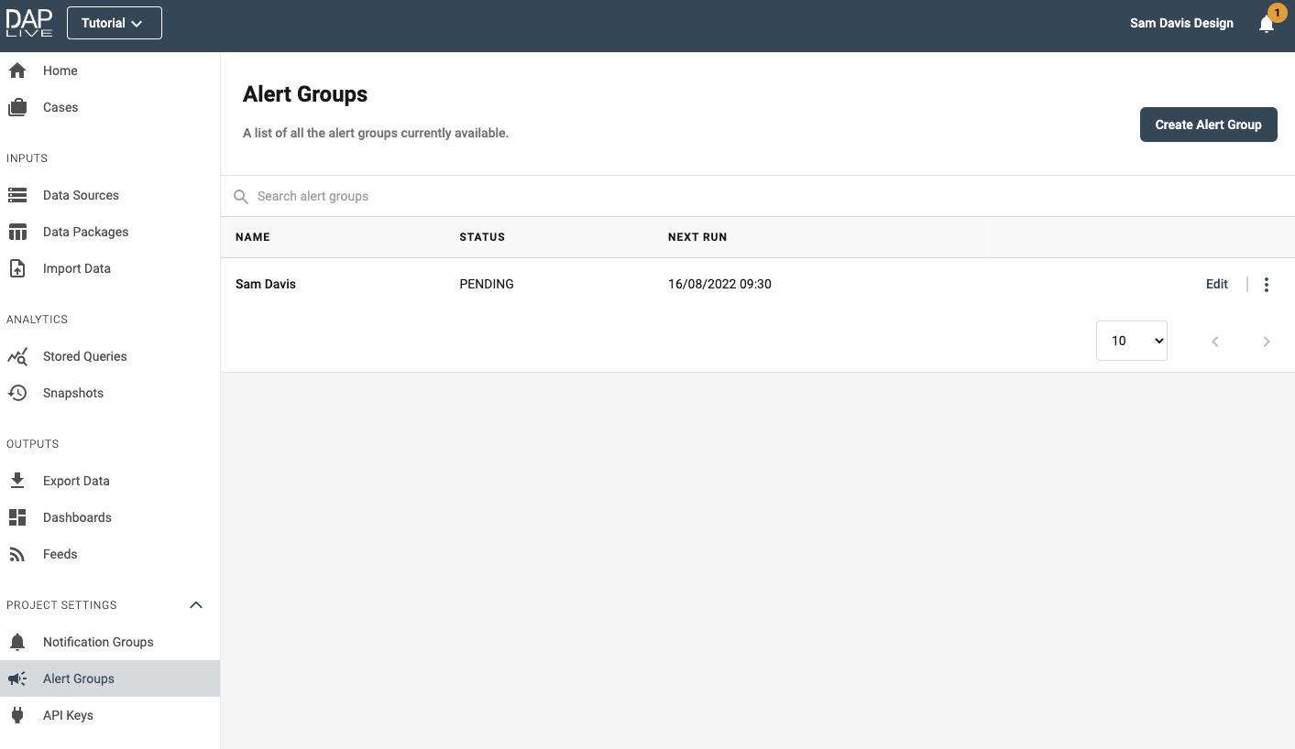This screenshot has width=1295, height=749.
Task: Open notifications bell in top bar
Action: 1267,25
